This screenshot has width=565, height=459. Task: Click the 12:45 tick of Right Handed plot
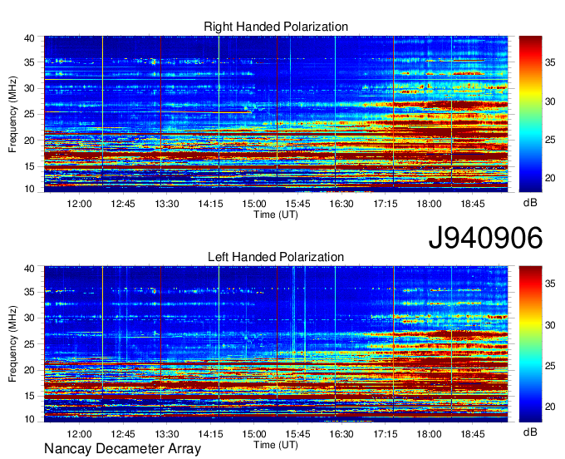pyautogui.click(x=123, y=204)
